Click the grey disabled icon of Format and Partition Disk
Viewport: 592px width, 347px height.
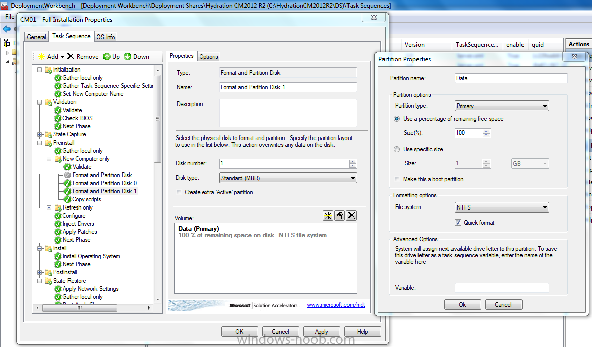pos(67,175)
